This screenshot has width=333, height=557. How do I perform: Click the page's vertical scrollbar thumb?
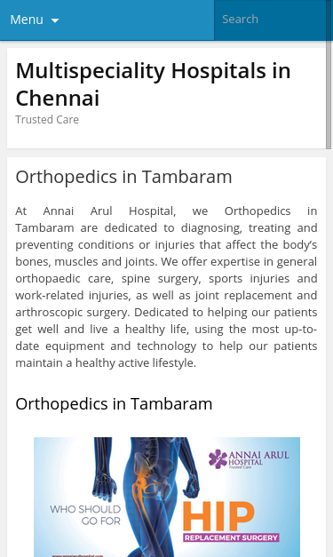coord(329,75)
